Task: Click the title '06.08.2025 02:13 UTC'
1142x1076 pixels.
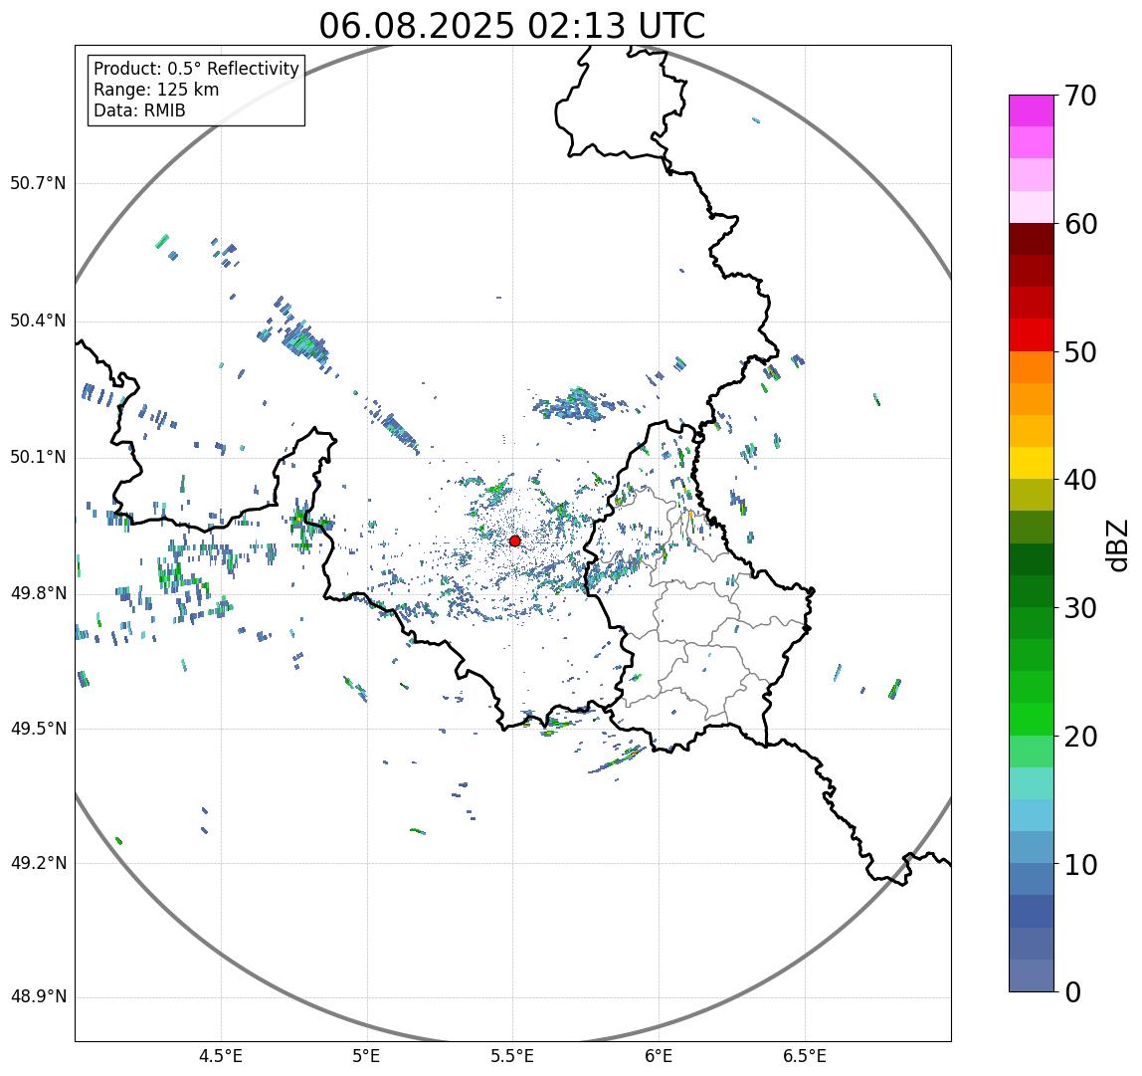Action: tap(512, 26)
